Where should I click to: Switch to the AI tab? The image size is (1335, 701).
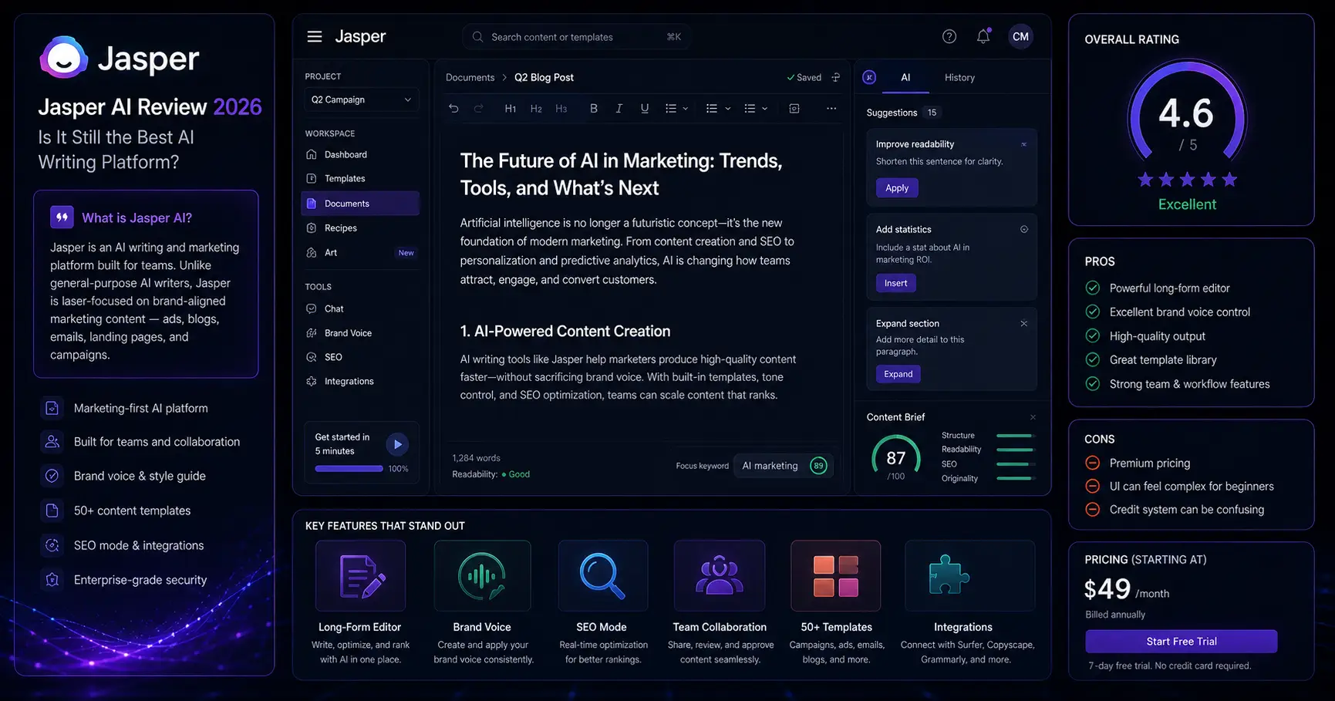905,77
